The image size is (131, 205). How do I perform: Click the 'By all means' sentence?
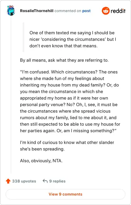(x=64, y=60)
